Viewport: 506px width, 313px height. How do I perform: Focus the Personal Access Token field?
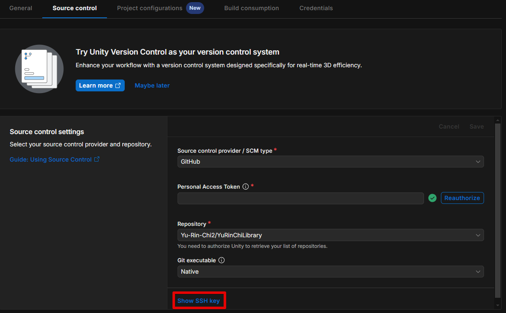pyautogui.click(x=300, y=198)
